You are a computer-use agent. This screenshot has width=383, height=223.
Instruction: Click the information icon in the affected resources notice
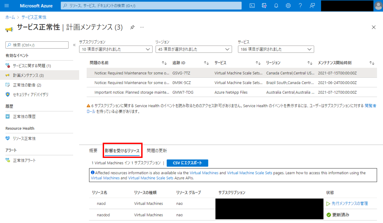point(93,173)
